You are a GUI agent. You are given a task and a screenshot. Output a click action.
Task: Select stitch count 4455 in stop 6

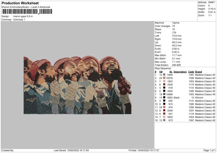pyautogui.click(x=170, y=91)
